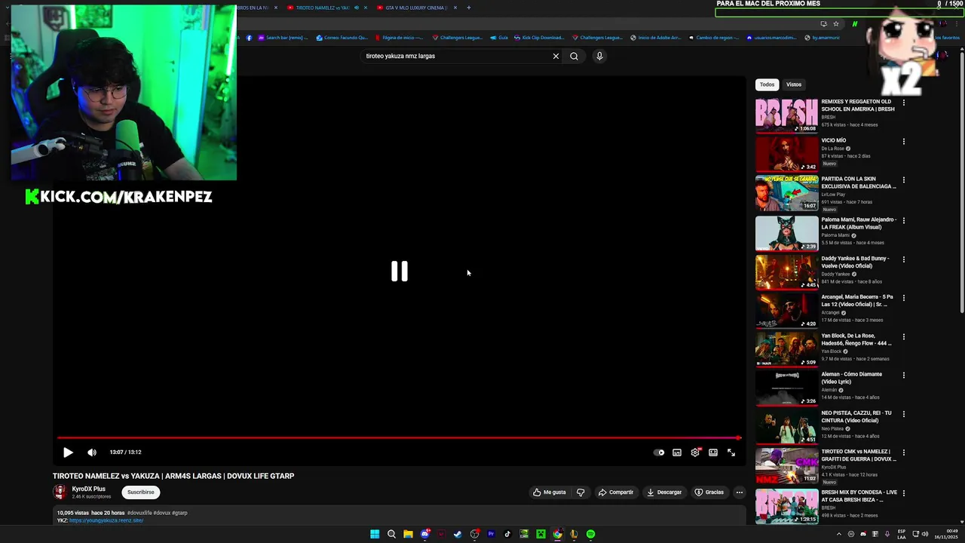Mute the video with the volume icon
This screenshot has height=543, width=965.
92,452
